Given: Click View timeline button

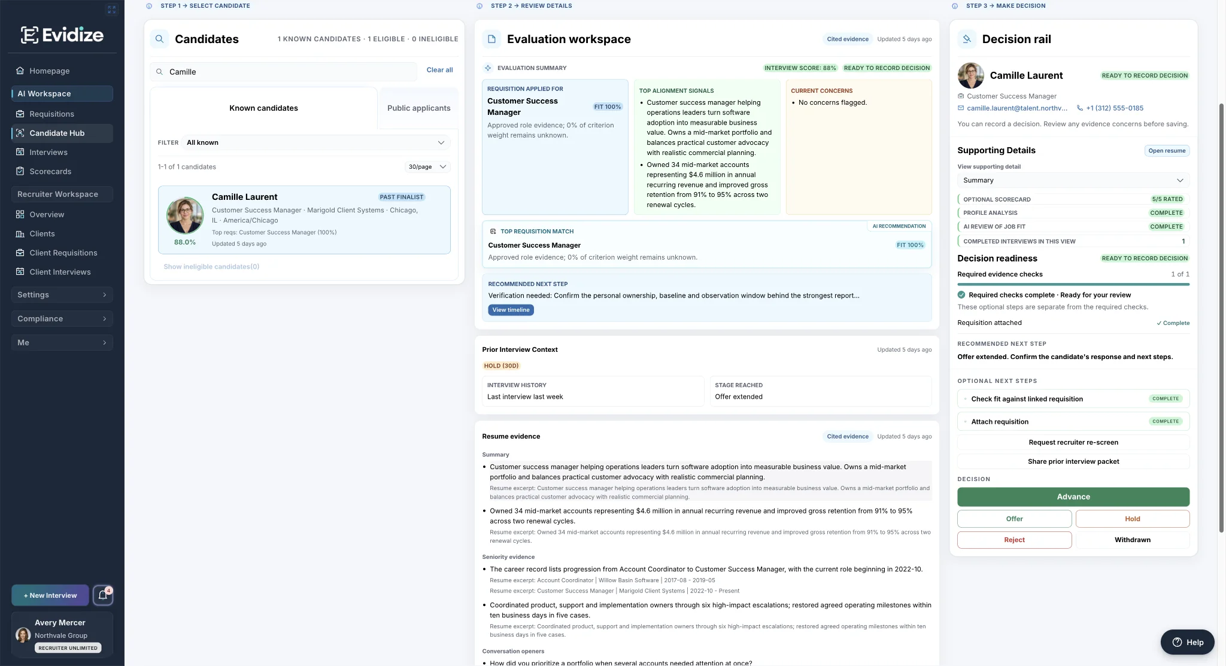Looking at the screenshot, I should point(511,310).
